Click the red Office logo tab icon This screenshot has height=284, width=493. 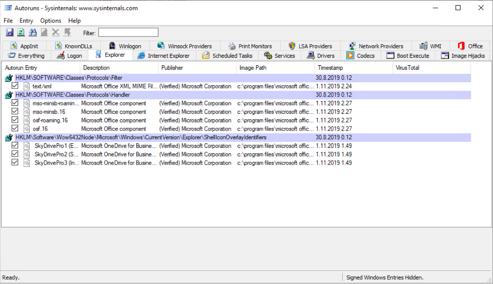(x=461, y=46)
